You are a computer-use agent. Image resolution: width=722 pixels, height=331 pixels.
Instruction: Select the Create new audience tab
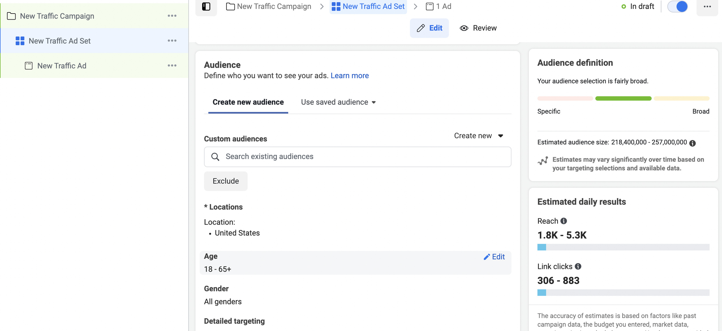[x=248, y=102]
